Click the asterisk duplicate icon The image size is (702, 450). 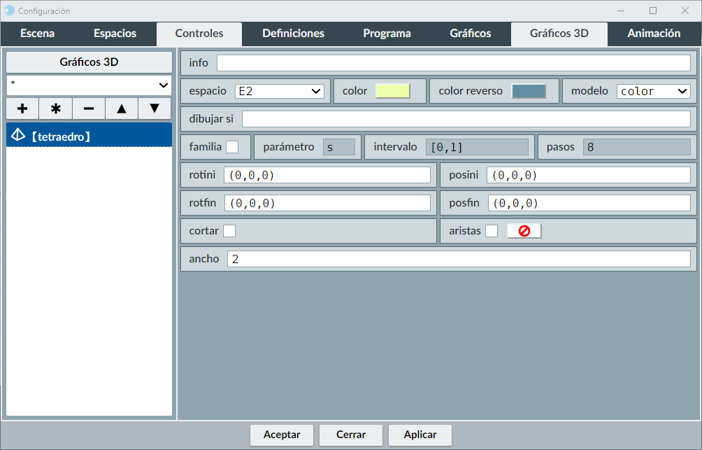56,109
